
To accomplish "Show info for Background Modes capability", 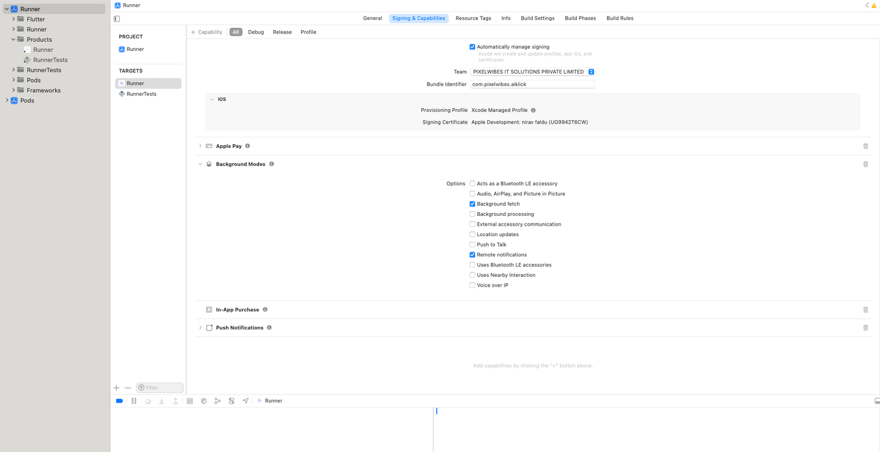I will (x=272, y=164).
